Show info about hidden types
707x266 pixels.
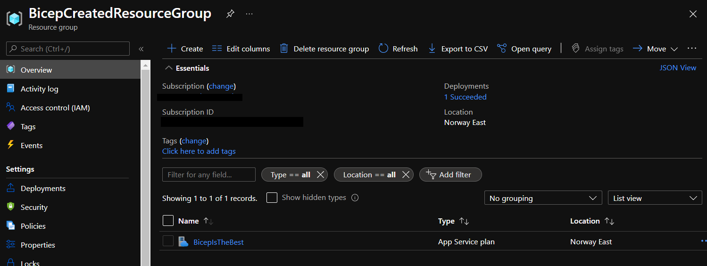[355, 198]
